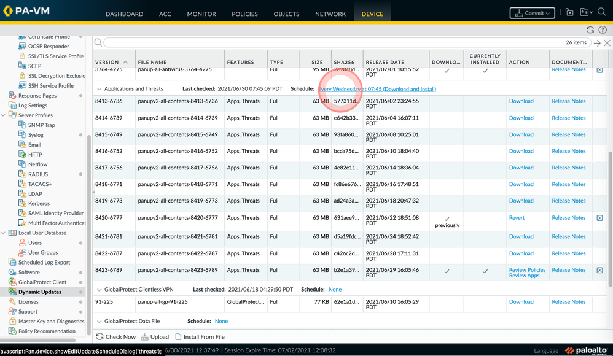The height and width of the screenshot is (356, 613).
Task: Click the magnifier search icon in top bar
Action: (x=601, y=12)
